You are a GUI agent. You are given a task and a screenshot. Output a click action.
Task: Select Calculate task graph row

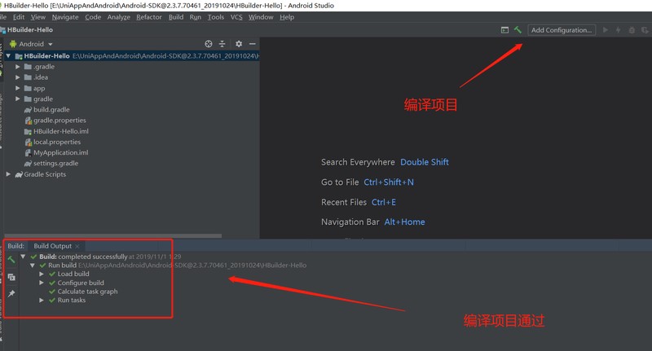coord(87,292)
